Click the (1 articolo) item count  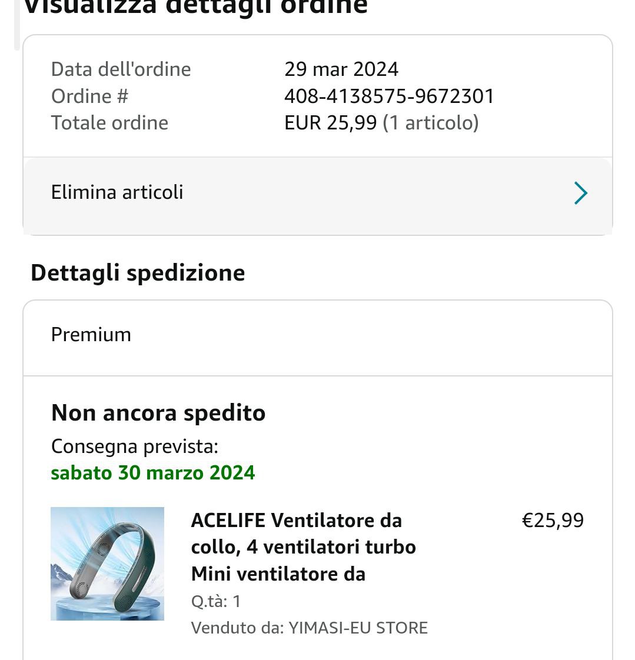point(431,122)
